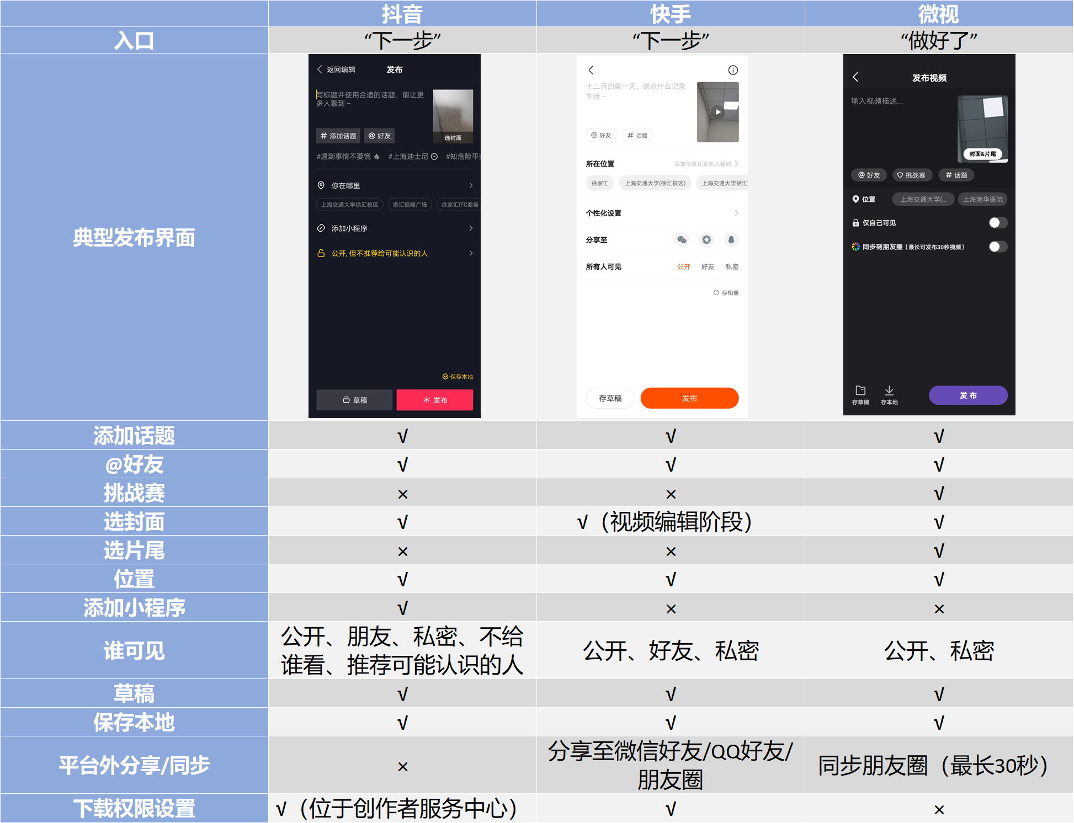Select 私密 visibility option in Kuaishou
This screenshot has width=1074, height=823.
tap(732, 267)
